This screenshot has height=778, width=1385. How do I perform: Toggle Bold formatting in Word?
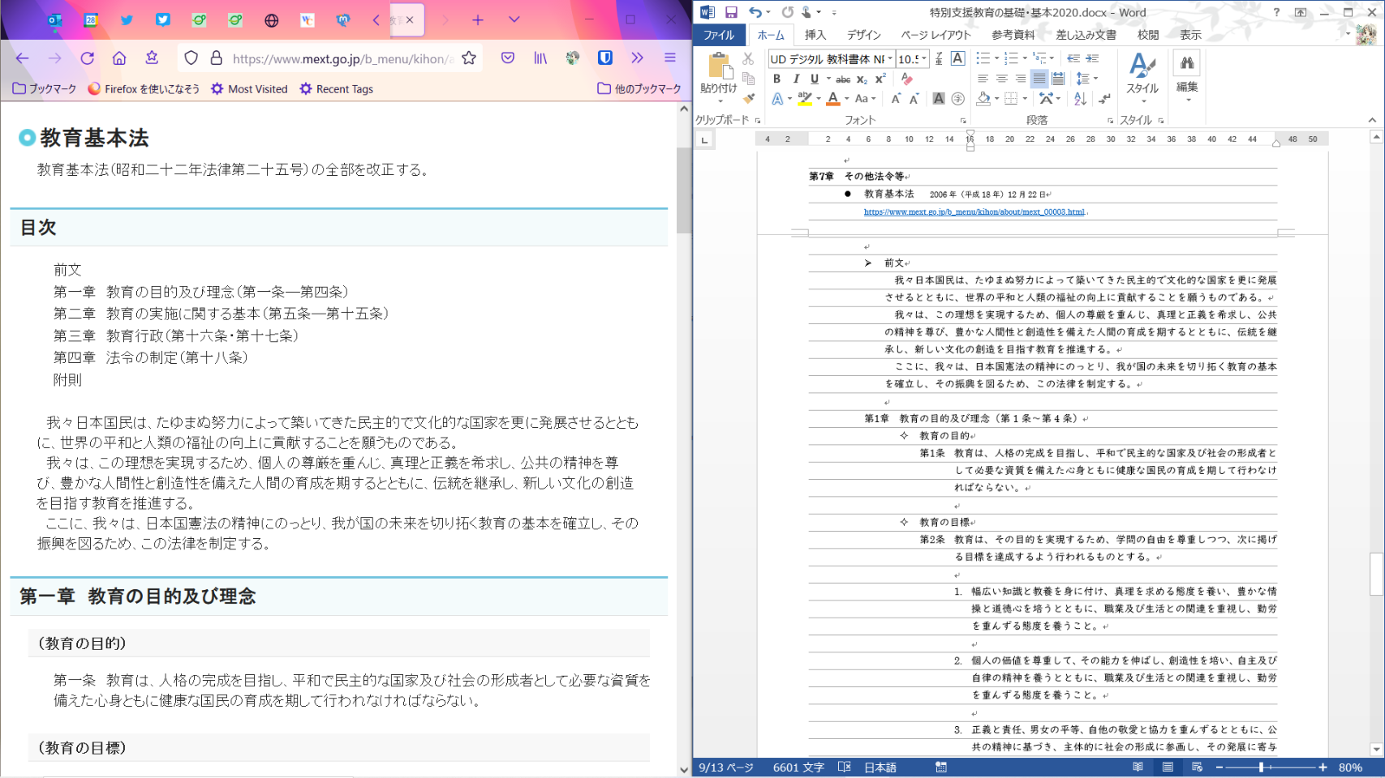[x=776, y=79]
